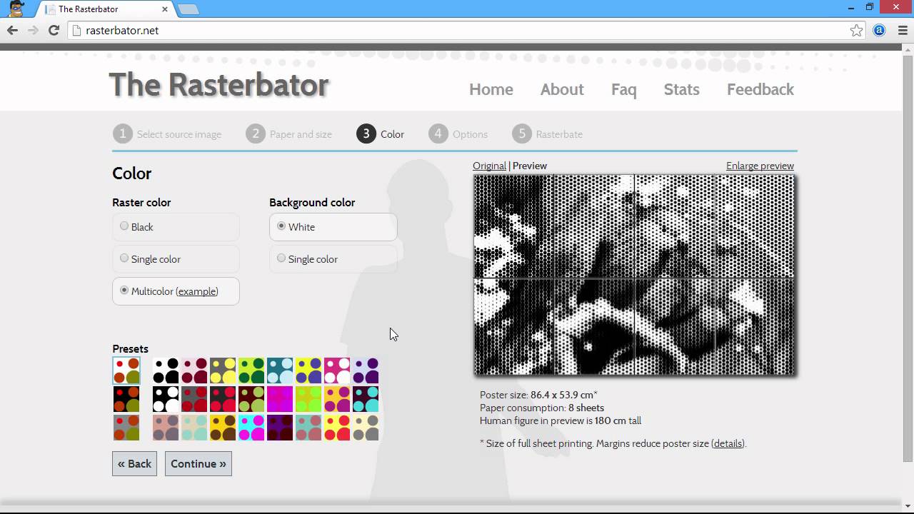Viewport: 914px width, 514px height.
Task: Select the multicolor dots on black preset
Action: point(126,400)
